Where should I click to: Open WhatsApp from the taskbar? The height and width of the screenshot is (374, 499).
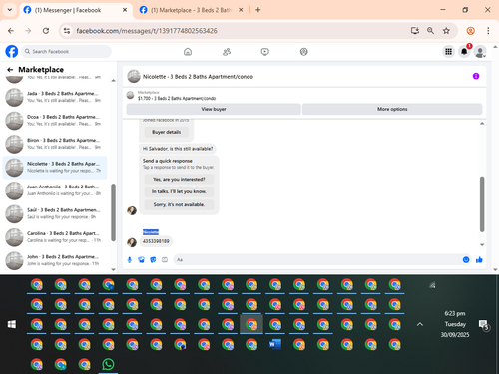(108, 365)
